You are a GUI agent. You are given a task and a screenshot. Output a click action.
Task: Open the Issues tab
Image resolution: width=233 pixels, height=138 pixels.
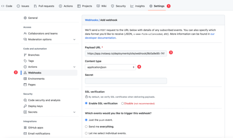23,6
